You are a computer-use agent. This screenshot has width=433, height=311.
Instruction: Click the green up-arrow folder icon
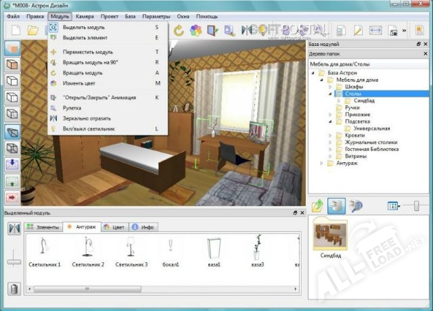pyautogui.click(x=317, y=206)
